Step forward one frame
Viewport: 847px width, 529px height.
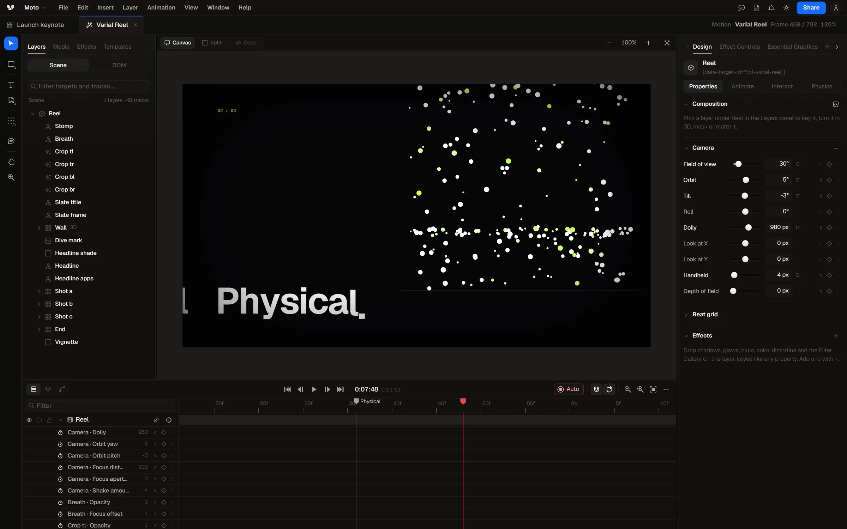click(327, 389)
